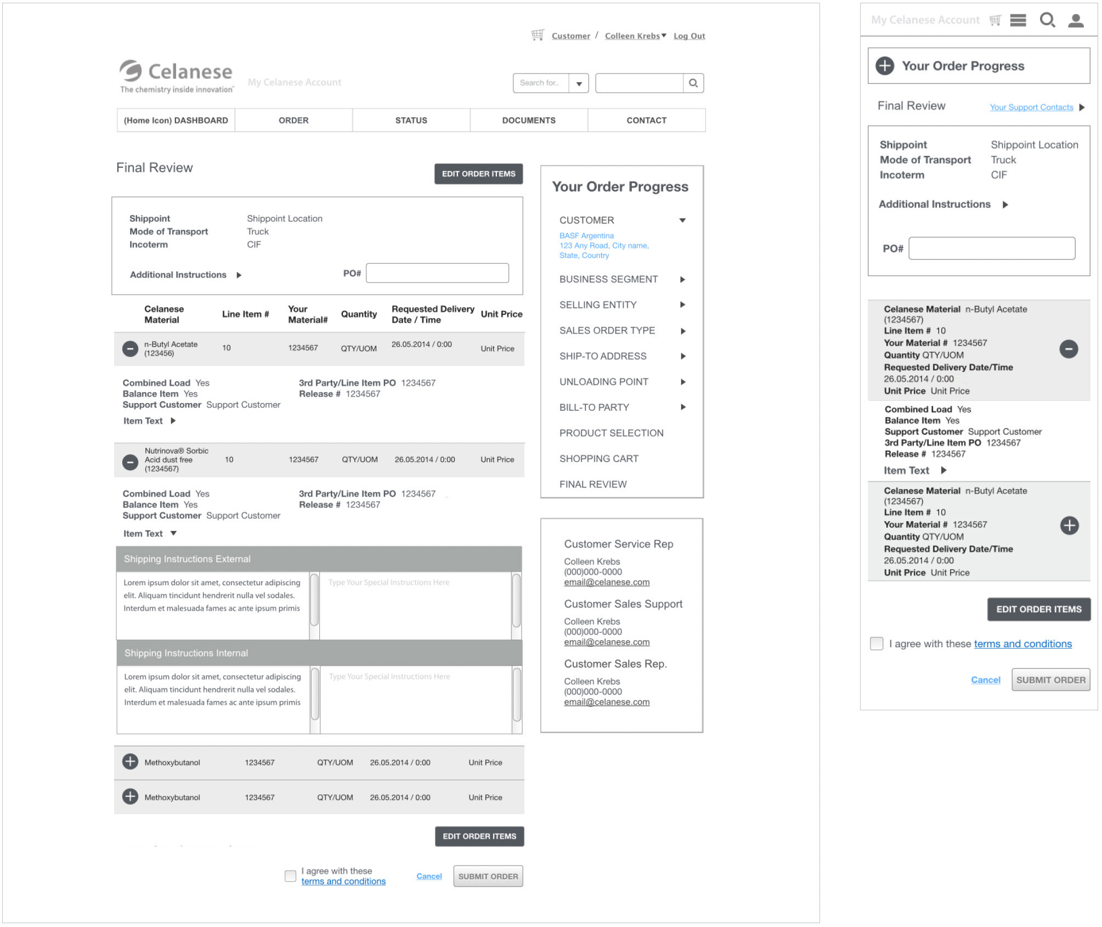This screenshot has width=1102, height=927.
Task: Click External special instructions text area
Action: [x=415, y=606]
